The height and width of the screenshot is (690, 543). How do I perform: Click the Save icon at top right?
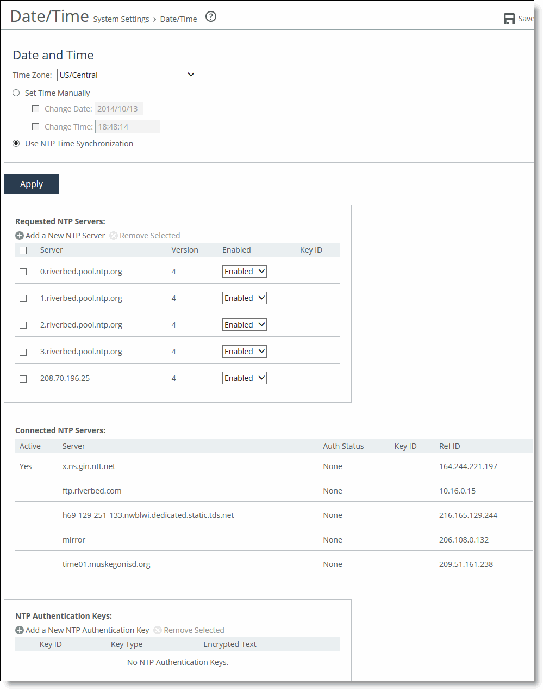point(510,17)
